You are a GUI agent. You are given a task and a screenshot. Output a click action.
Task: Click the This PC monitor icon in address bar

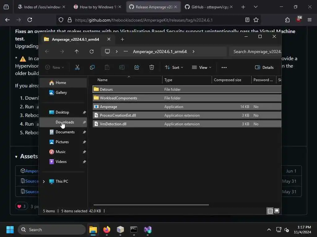pyautogui.click(x=107, y=52)
